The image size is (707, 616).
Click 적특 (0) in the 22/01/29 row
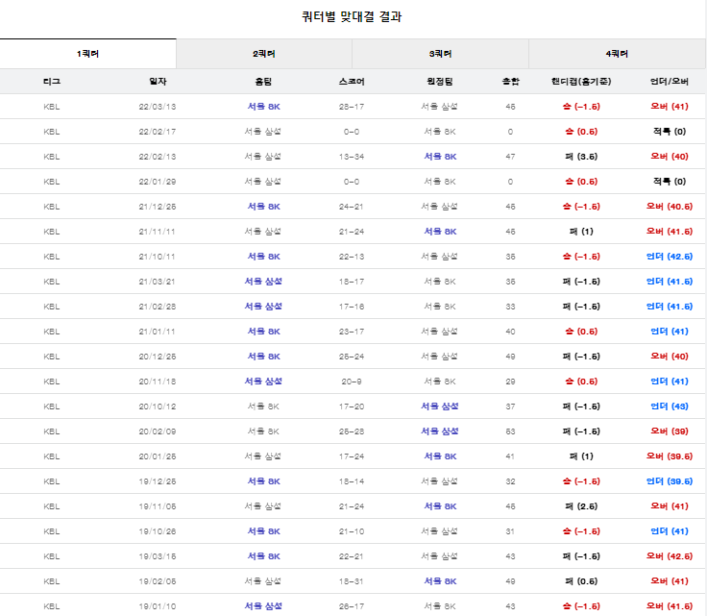(x=670, y=182)
